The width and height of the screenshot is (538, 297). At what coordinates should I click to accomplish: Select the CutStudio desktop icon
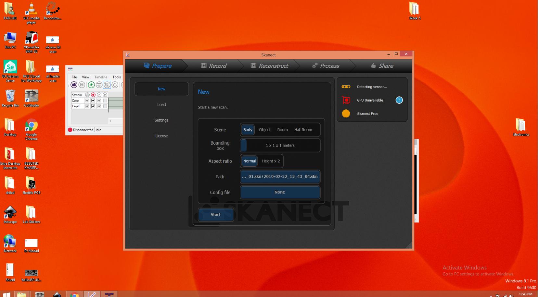(x=32, y=98)
